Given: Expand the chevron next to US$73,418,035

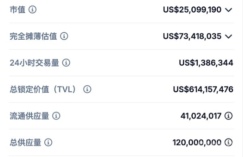Looking at the screenshot, I should click(x=228, y=36).
